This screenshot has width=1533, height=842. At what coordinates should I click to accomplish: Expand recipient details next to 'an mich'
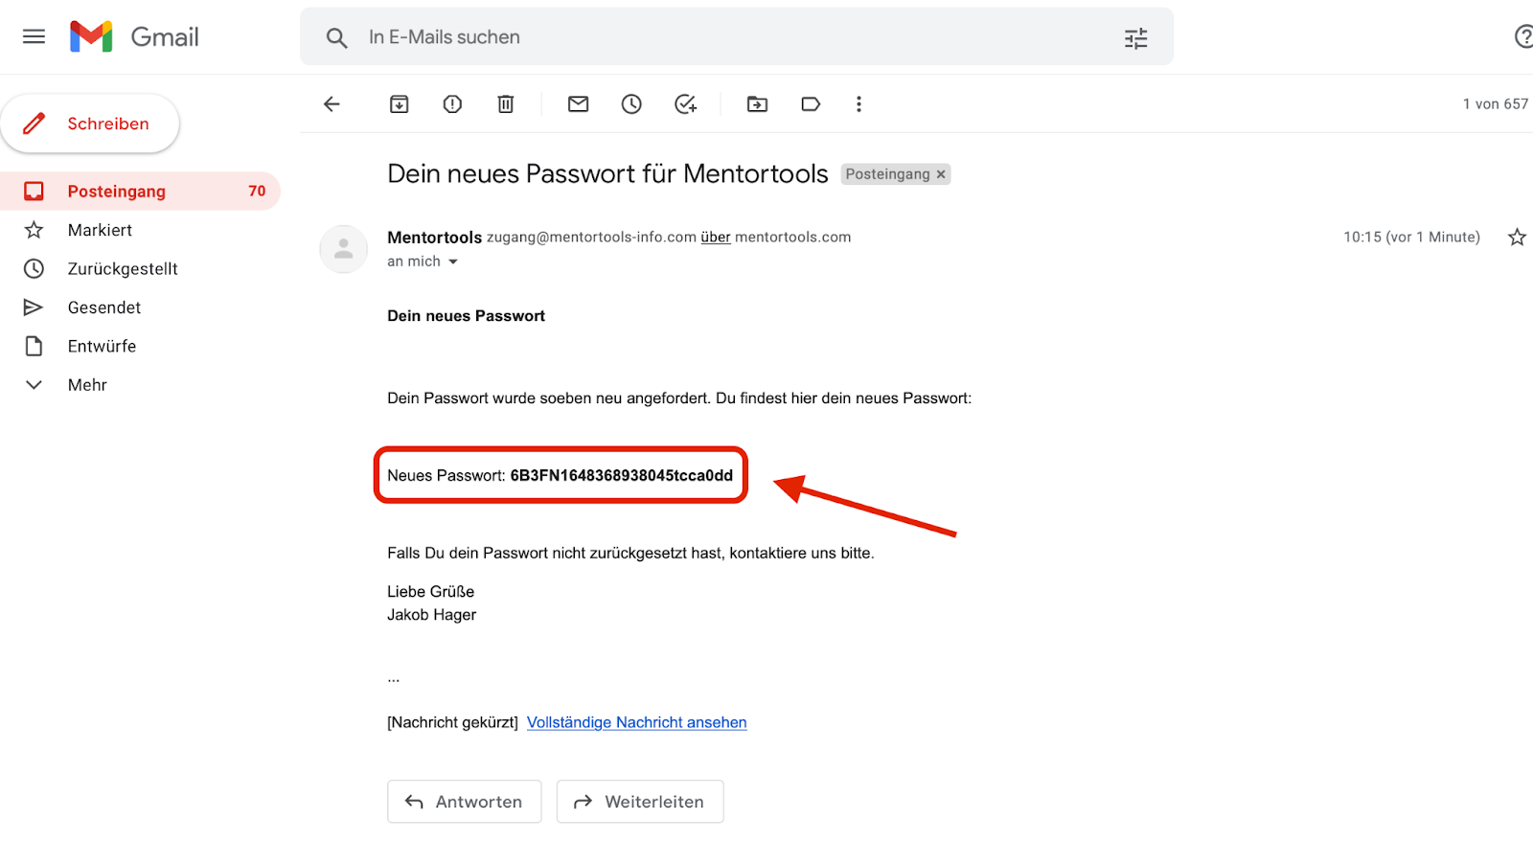click(x=453, y=262)
